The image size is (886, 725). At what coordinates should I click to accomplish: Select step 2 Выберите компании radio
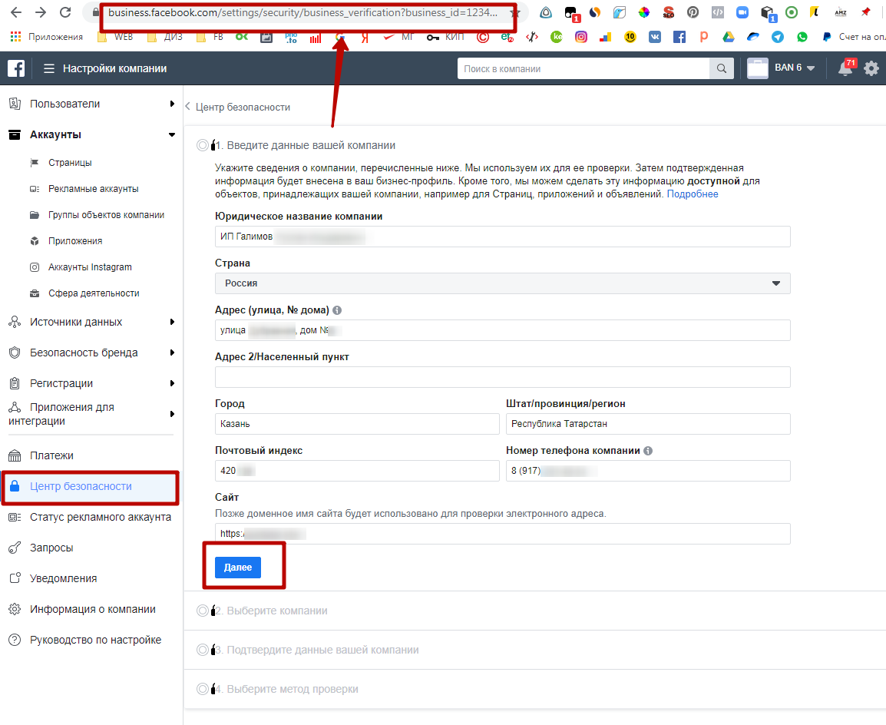tap(203, 611)
